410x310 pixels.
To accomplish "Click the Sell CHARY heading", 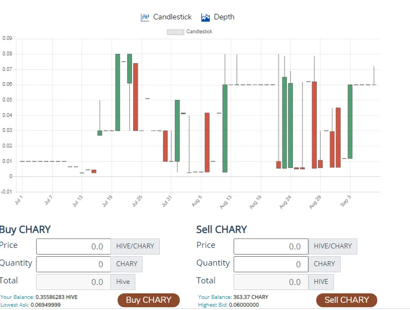I will 221,230.
